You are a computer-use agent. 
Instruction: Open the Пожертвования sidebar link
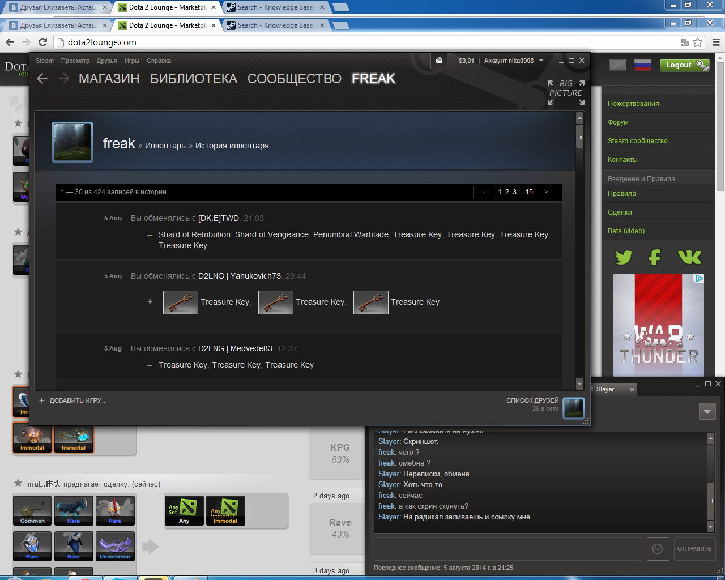[x=633, y=104]
